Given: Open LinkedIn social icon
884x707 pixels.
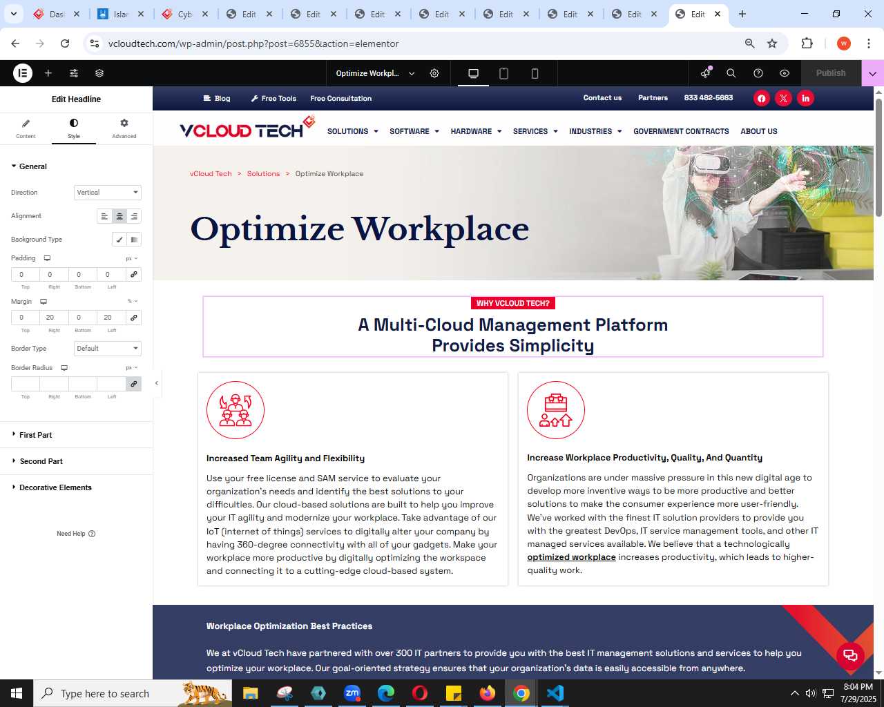Looking at the screenshot, I should click(x=805, y=99).
